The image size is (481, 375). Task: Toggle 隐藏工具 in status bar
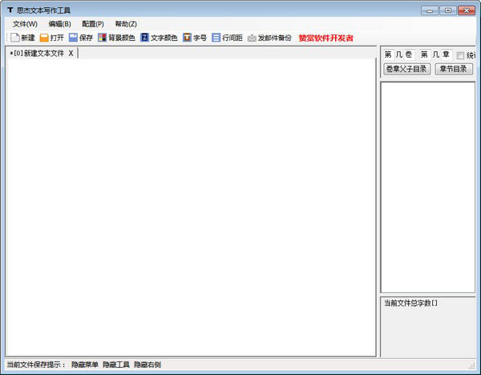pos(116,365)
